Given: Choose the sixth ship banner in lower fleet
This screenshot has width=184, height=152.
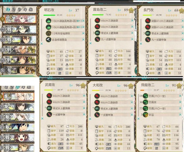Looking at the screenshot, I should 18,148.
